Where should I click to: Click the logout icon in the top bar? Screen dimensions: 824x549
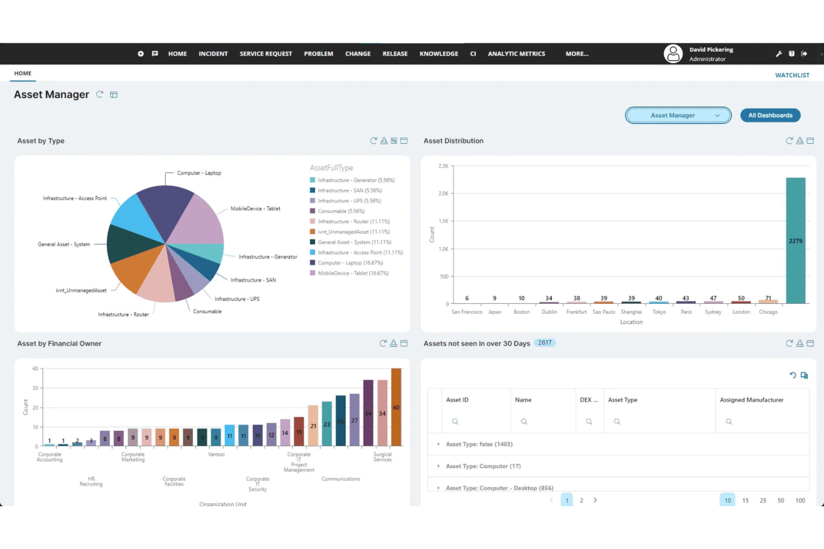804,54
